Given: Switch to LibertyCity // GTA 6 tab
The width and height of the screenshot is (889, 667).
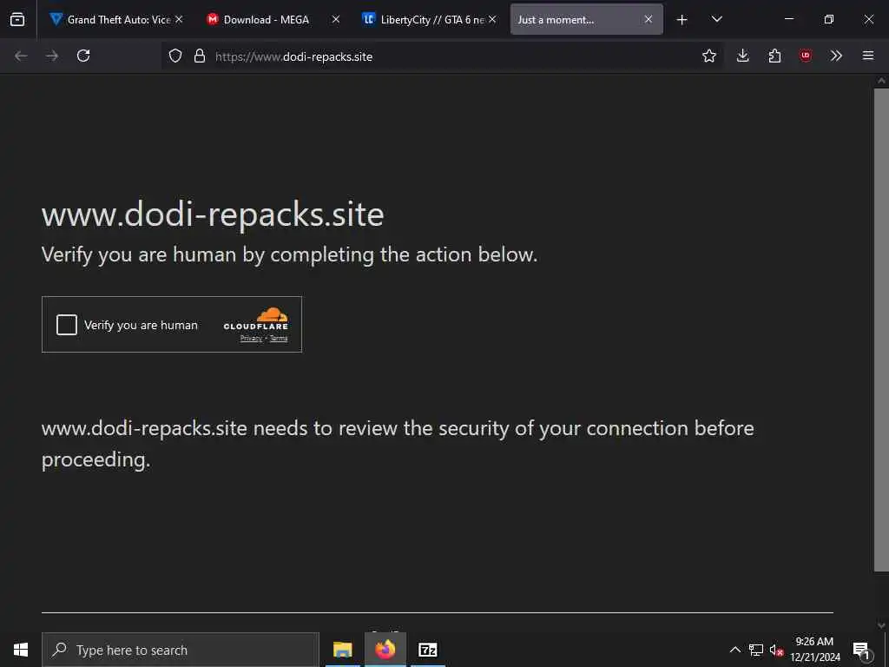Looking at the screenshot, I should 429,19.
